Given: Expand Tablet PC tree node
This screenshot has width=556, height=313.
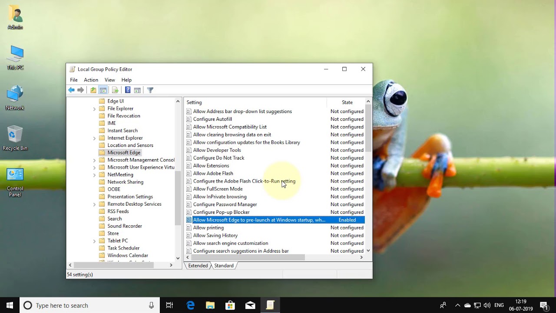Looking at the screenshot, I should coord(94,241).
